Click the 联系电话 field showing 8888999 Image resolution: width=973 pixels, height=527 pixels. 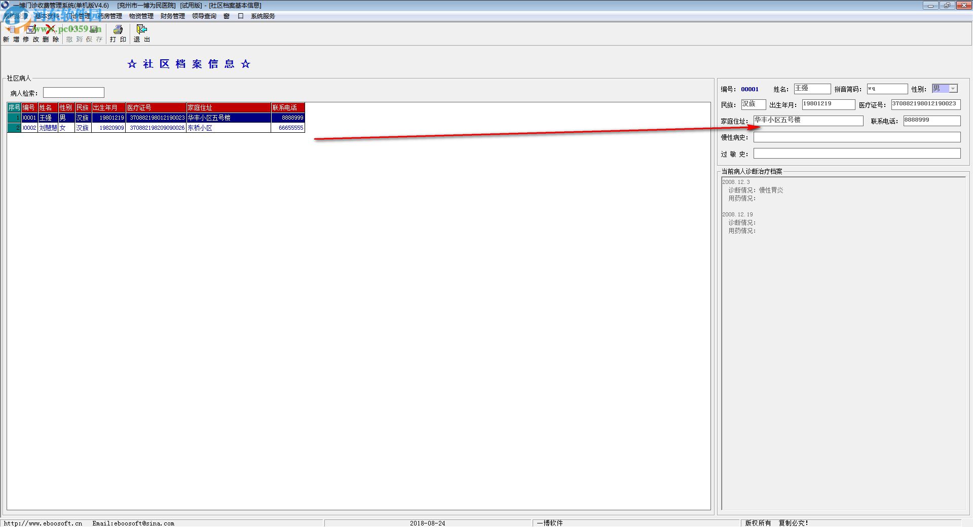coord(931,121)
